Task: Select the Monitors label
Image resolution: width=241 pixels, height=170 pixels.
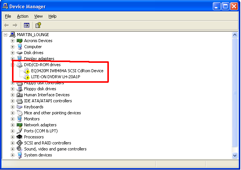Action: 32,119
